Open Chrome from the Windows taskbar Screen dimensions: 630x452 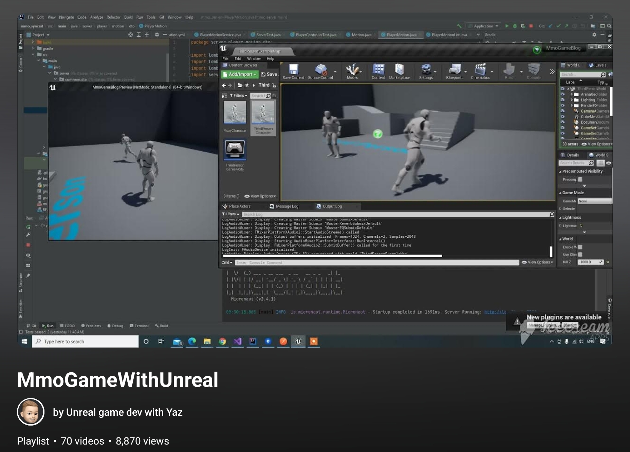222,341
